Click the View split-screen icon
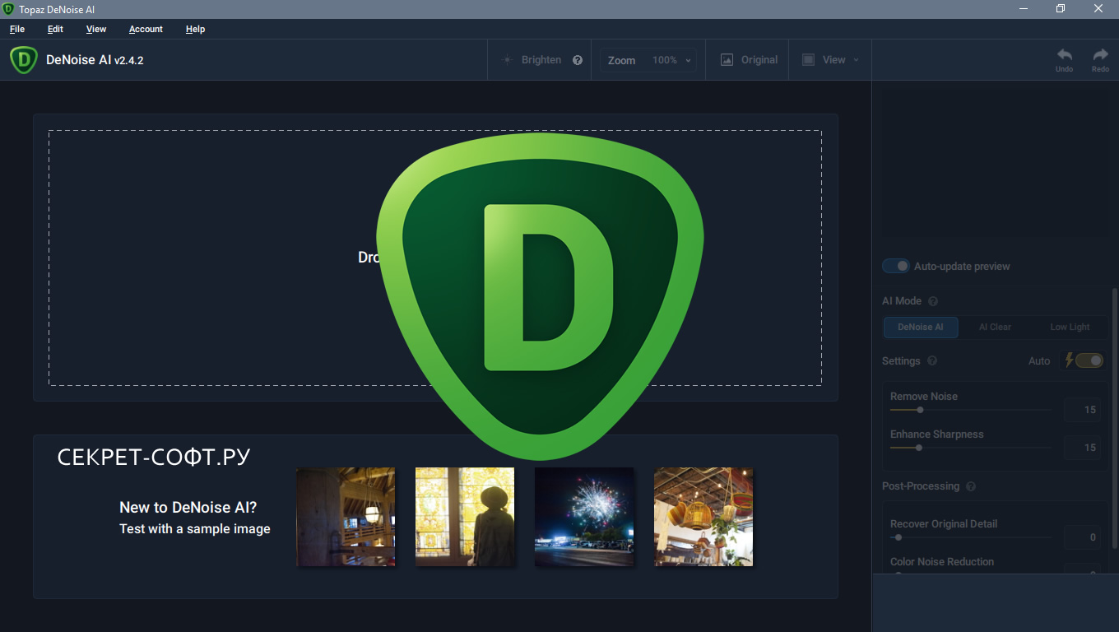The height and width of the screenshot is (632, 1119). (808, 60)
